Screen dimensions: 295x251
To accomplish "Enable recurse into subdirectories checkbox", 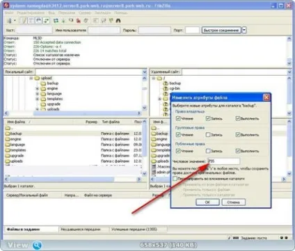I will point(175,179).
